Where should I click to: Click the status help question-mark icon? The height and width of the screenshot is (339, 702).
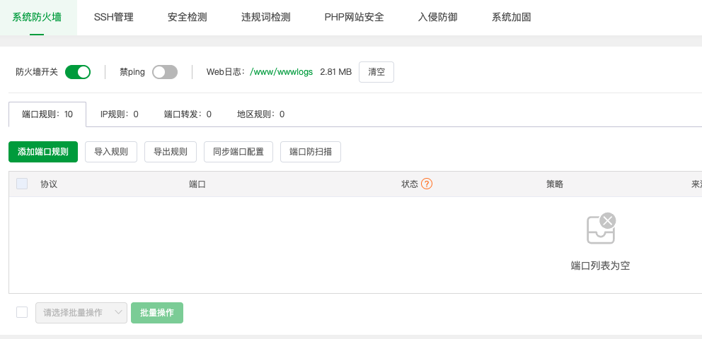click(x=427, y=184)
